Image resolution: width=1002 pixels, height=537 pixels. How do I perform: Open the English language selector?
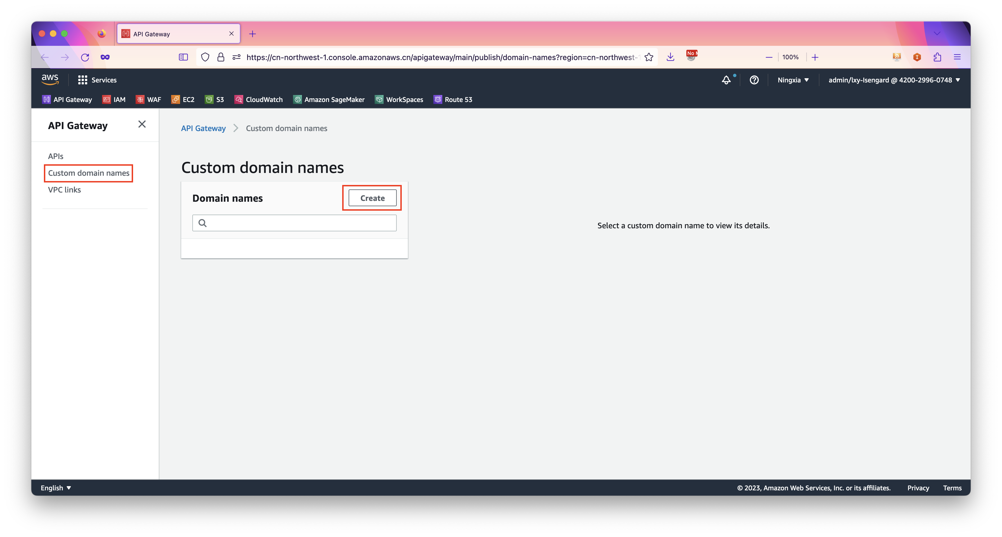pos(56,488)
